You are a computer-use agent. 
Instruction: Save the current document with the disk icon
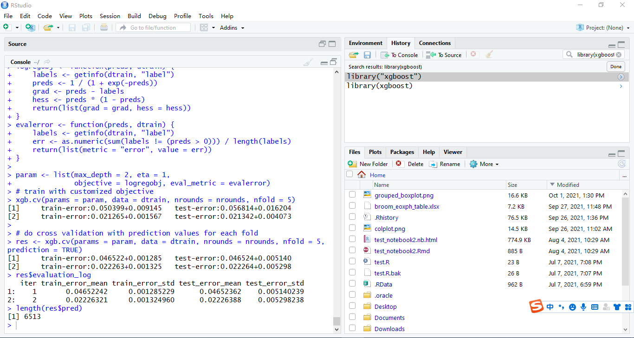click(72, 27)
